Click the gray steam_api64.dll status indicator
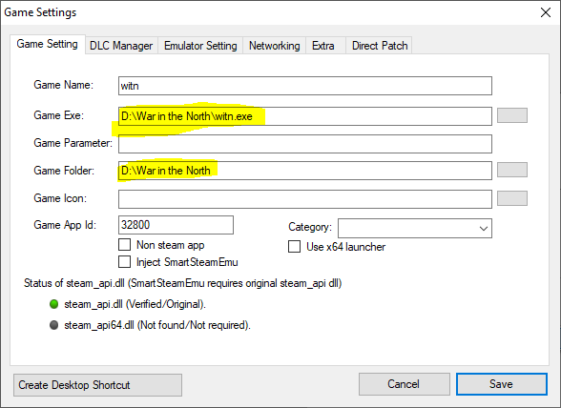The image size is (561, 408). [54, 325]
